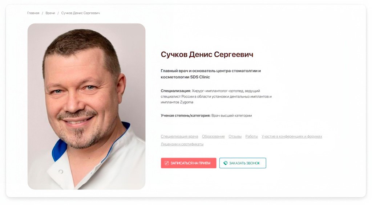Jump to Специализация врача section

pos(179,136)
